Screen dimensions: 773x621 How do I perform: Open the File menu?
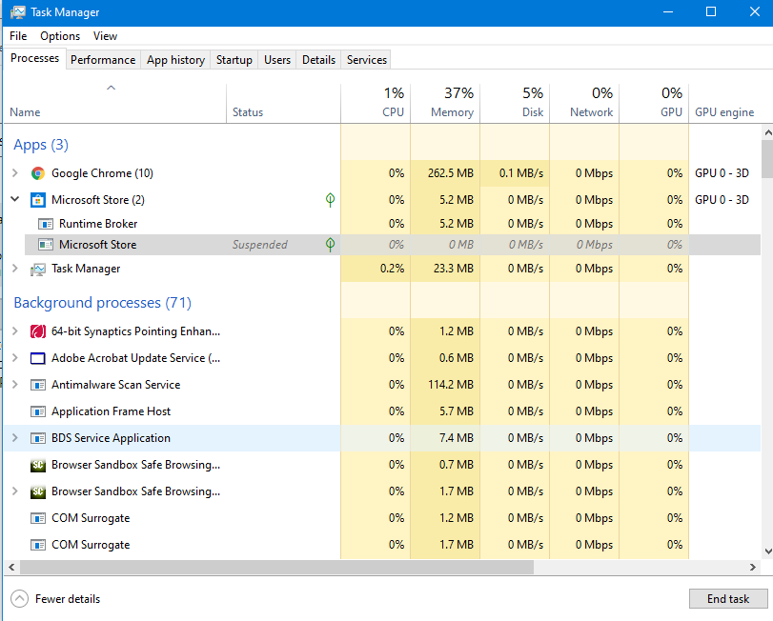18,36
